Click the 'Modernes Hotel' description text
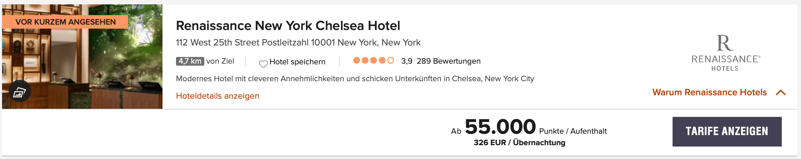 (355, 79)
